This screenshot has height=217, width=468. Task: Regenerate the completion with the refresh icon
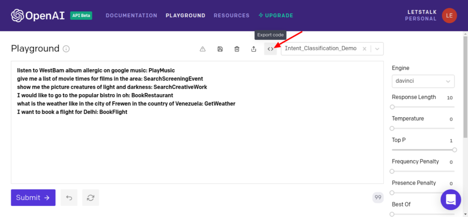[x=91, y=198]
